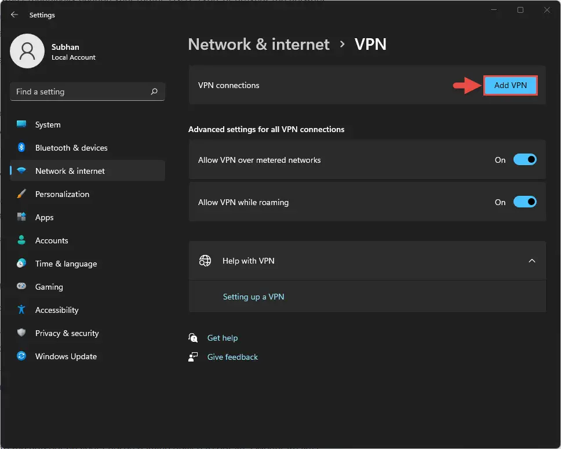The width and height of the screenshot is (561, 449).
Task: Click the Find a setting search box
Action: coord(88,92)
